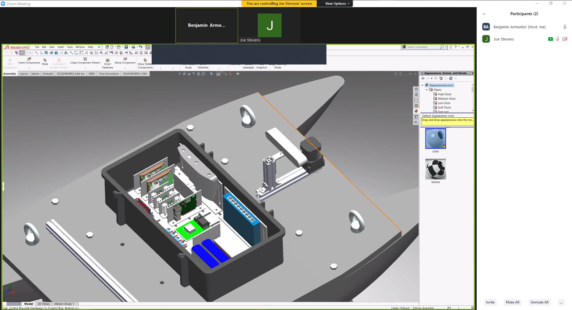The height and width of the screenshot is (310, 572).
Task: Open View Palette tab in task pane
Action: 416,106
